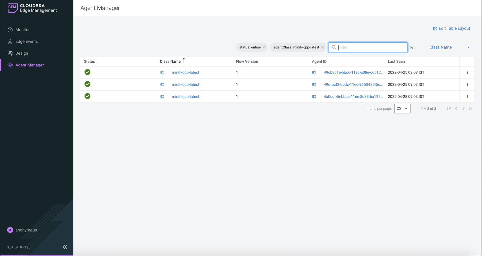Click the CEM Cloudera logo

click(32, 8)
